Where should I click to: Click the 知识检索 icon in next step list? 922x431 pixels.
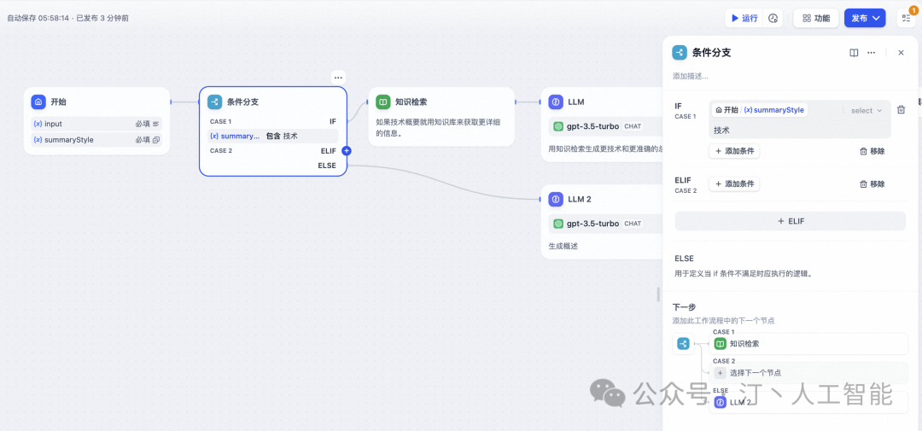point(720,344)
